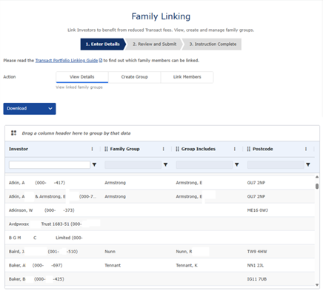Select the Atkin, A (000- -417) investor row
Screen dimensions: 323x294
tap(160, 183)
